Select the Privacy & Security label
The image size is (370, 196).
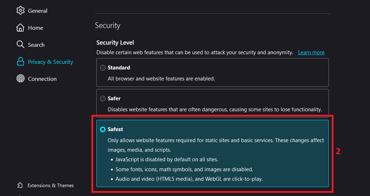(x=50, y=62)
